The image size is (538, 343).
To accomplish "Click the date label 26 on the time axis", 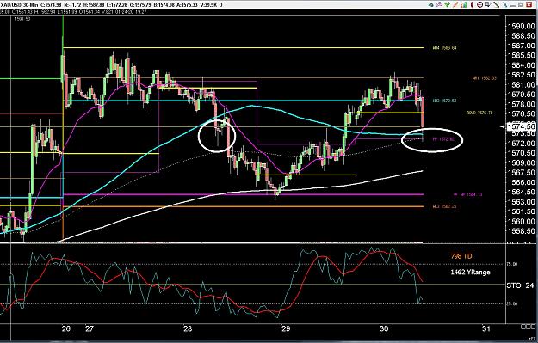I will coord(66,328).
